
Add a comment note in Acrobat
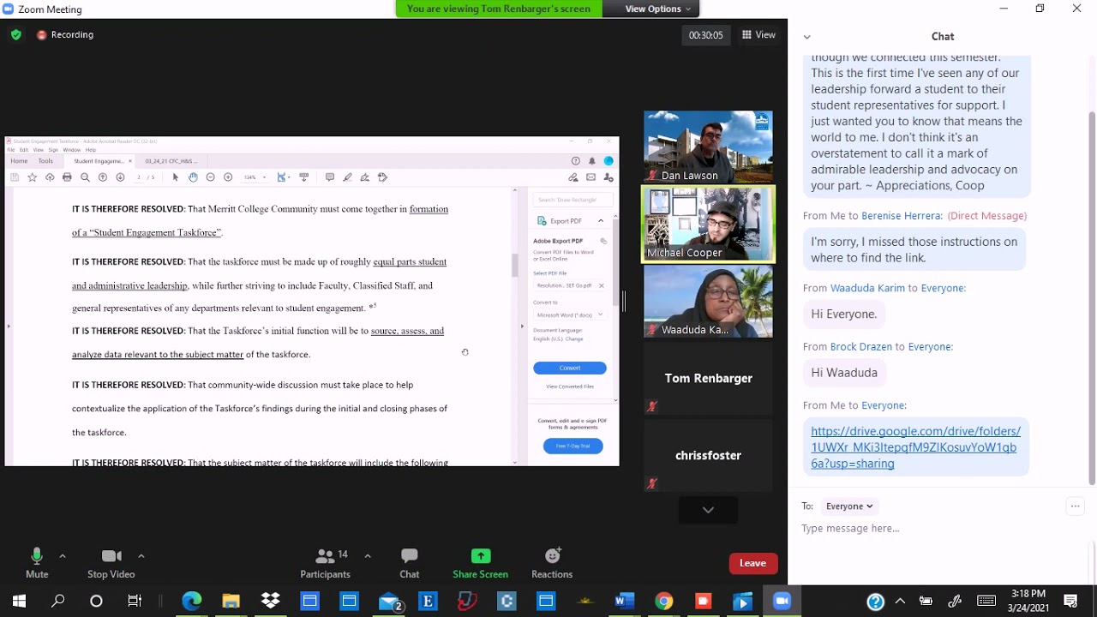tap(330, 177)
